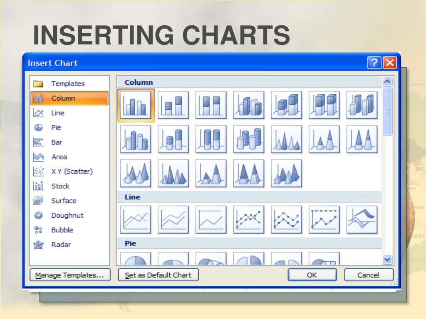Switch to the Line chart category
The width and height of the screenshot is (426, 319).
(x=69, y=113)
